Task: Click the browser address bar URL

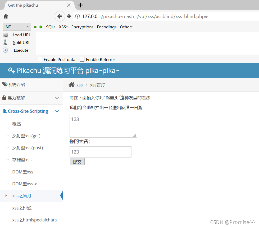Action: pyautogui.click(x=145, y=16)
